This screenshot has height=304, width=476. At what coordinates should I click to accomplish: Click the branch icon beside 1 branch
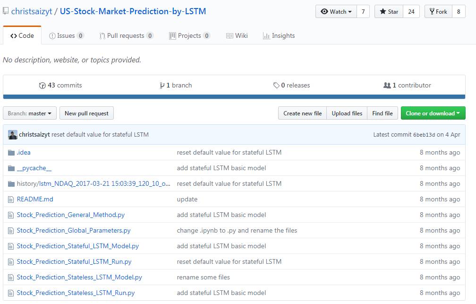(162, 86)
